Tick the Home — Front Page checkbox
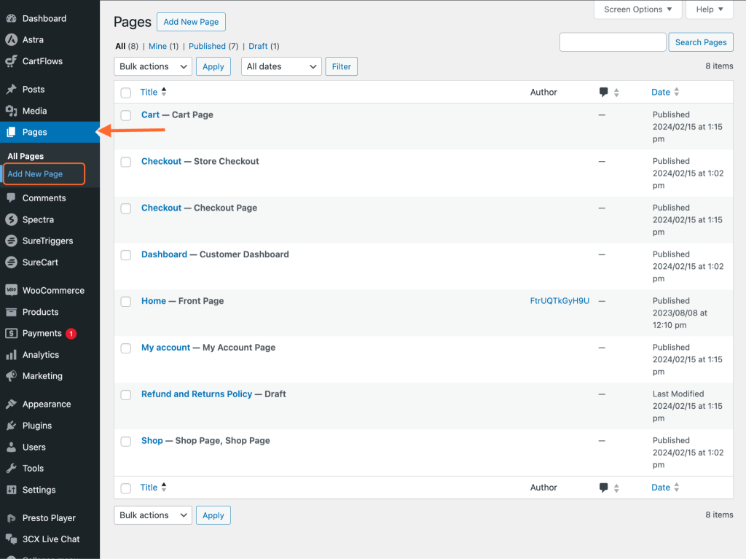Viewport: 746px width, 559px height. (126, 302)
